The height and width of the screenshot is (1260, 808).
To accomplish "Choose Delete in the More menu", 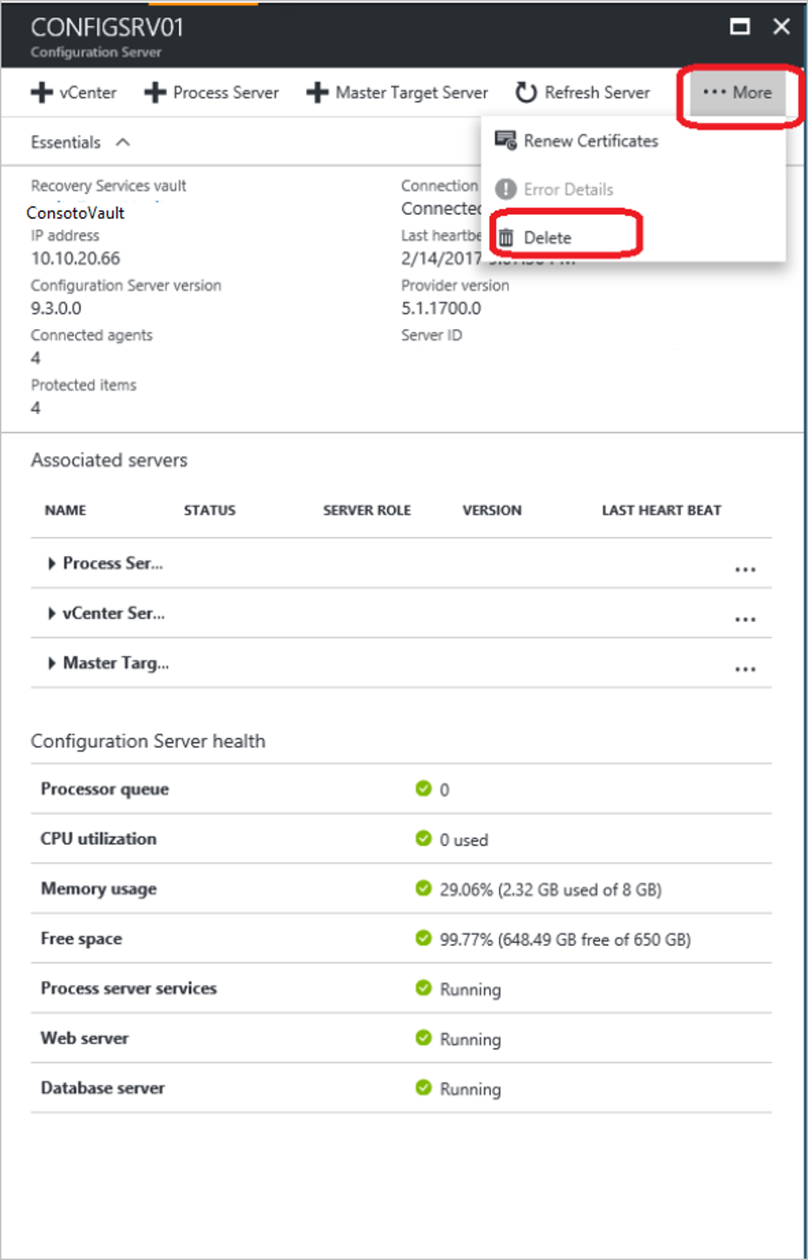I will click(547, 238).
